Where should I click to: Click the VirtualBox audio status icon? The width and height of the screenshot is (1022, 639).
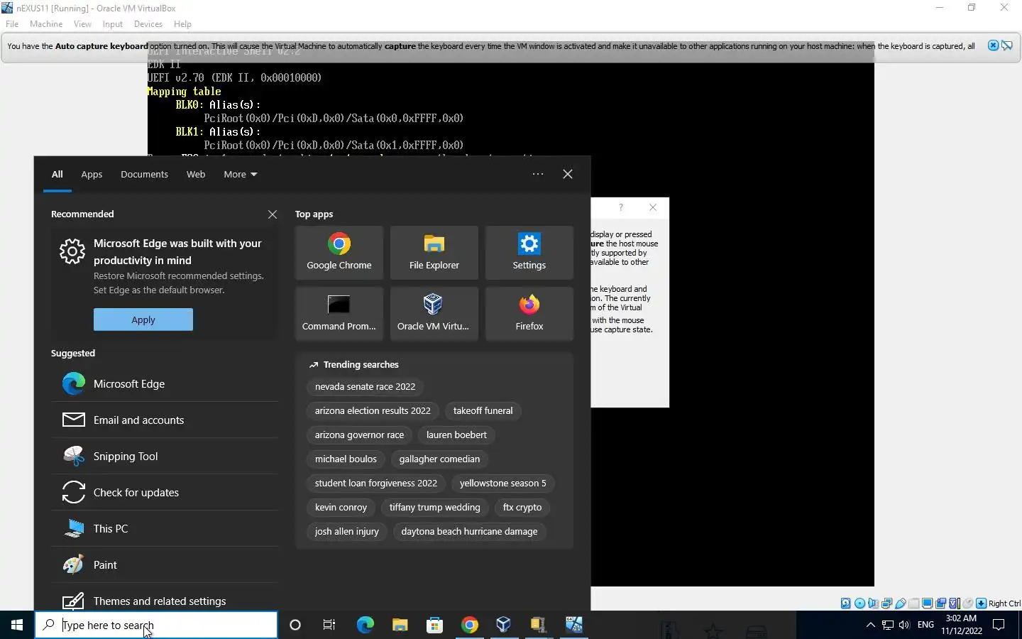(873, 603)
